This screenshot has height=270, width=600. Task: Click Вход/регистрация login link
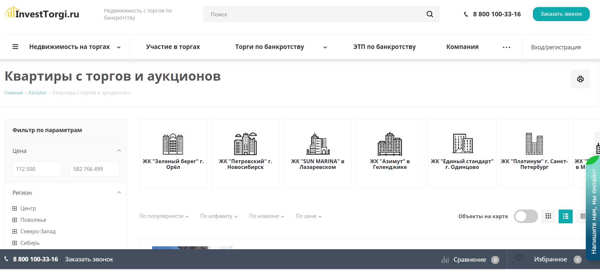coord(556,47)
